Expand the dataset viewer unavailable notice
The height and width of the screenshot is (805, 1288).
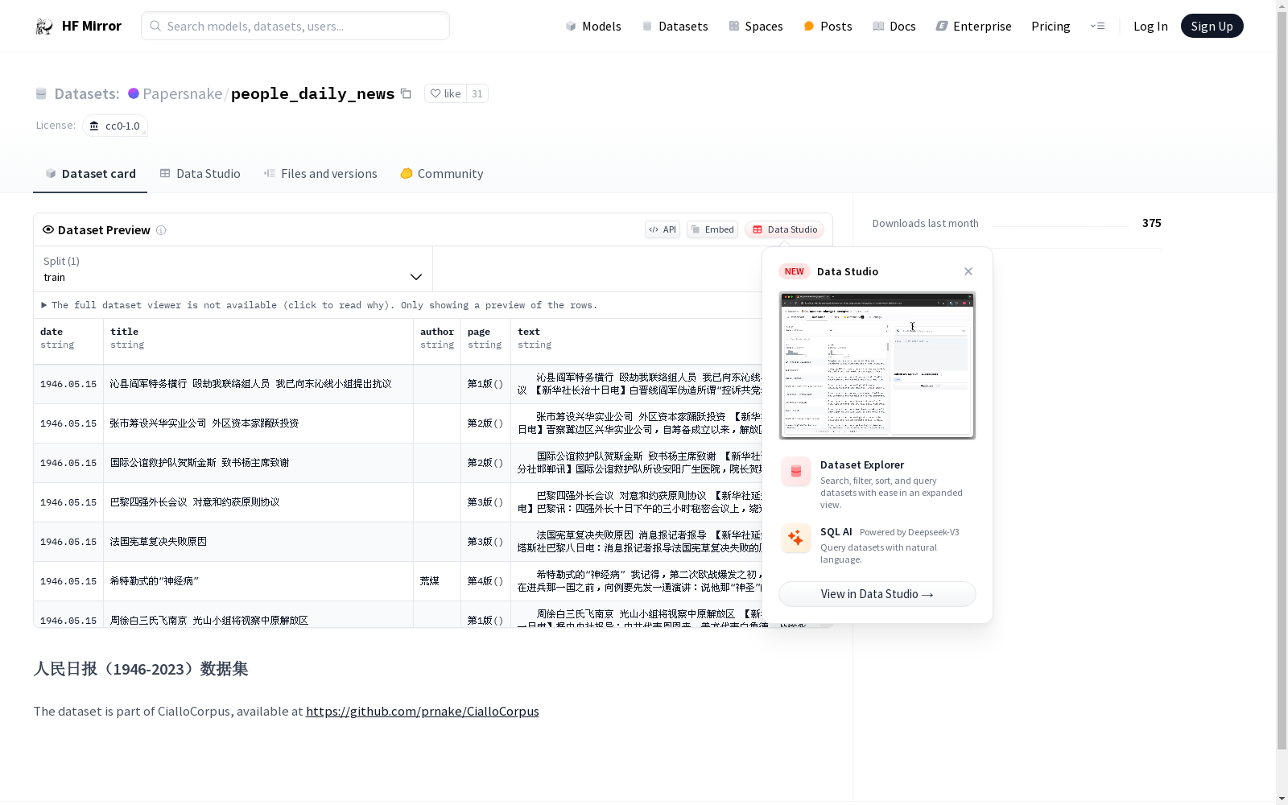320,305
